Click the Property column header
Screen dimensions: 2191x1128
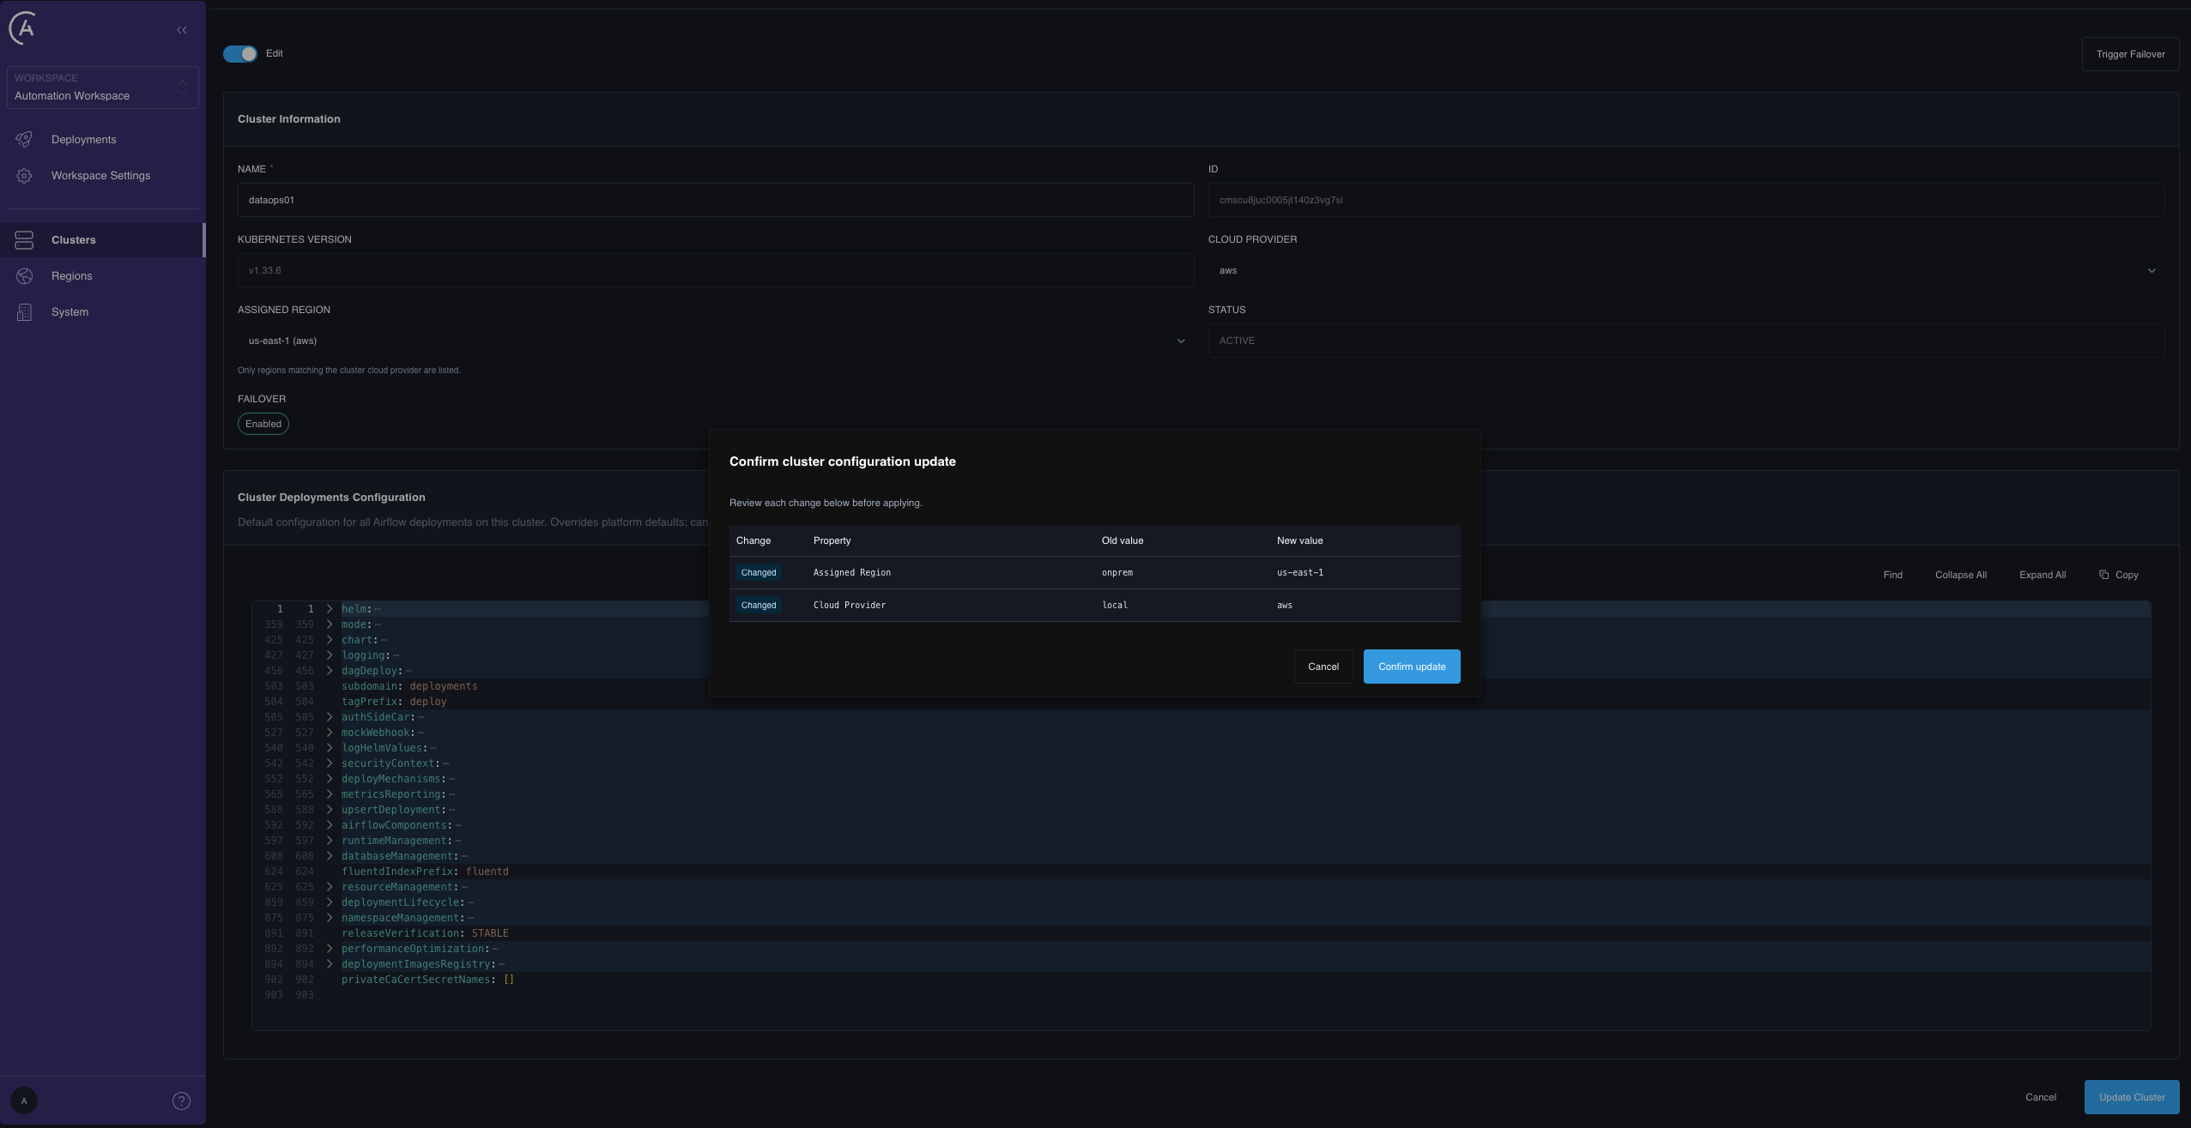[832, 540]
